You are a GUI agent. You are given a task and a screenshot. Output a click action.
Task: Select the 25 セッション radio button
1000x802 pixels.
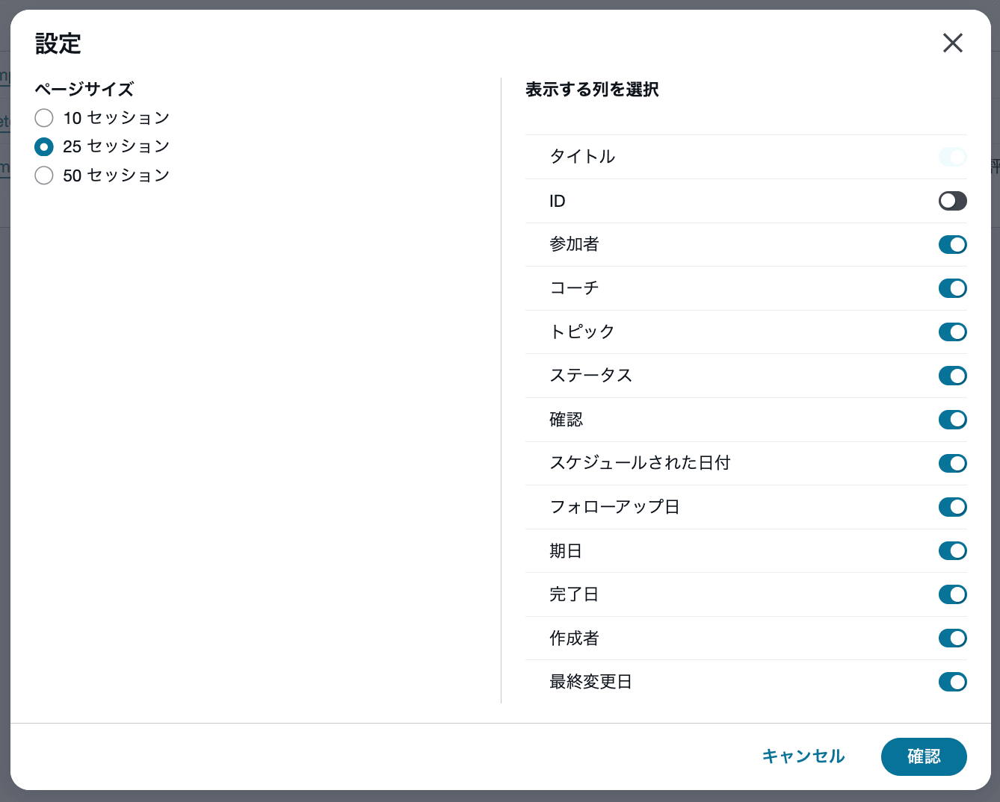pyautogui.click(x=43, y=146)
